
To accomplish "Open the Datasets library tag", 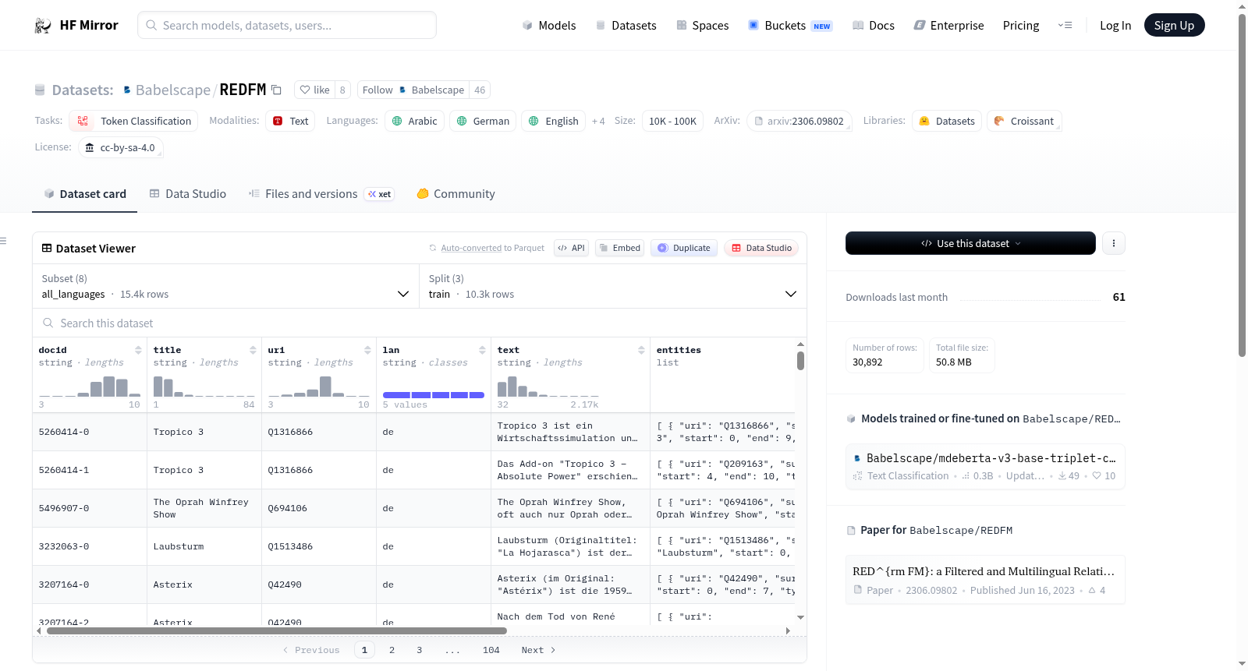I will pos(947,121).
